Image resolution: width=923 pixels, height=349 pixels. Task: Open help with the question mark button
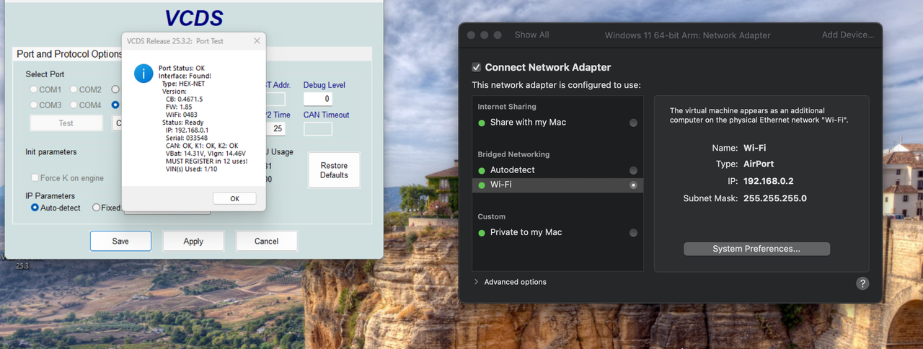pos(862,283)
